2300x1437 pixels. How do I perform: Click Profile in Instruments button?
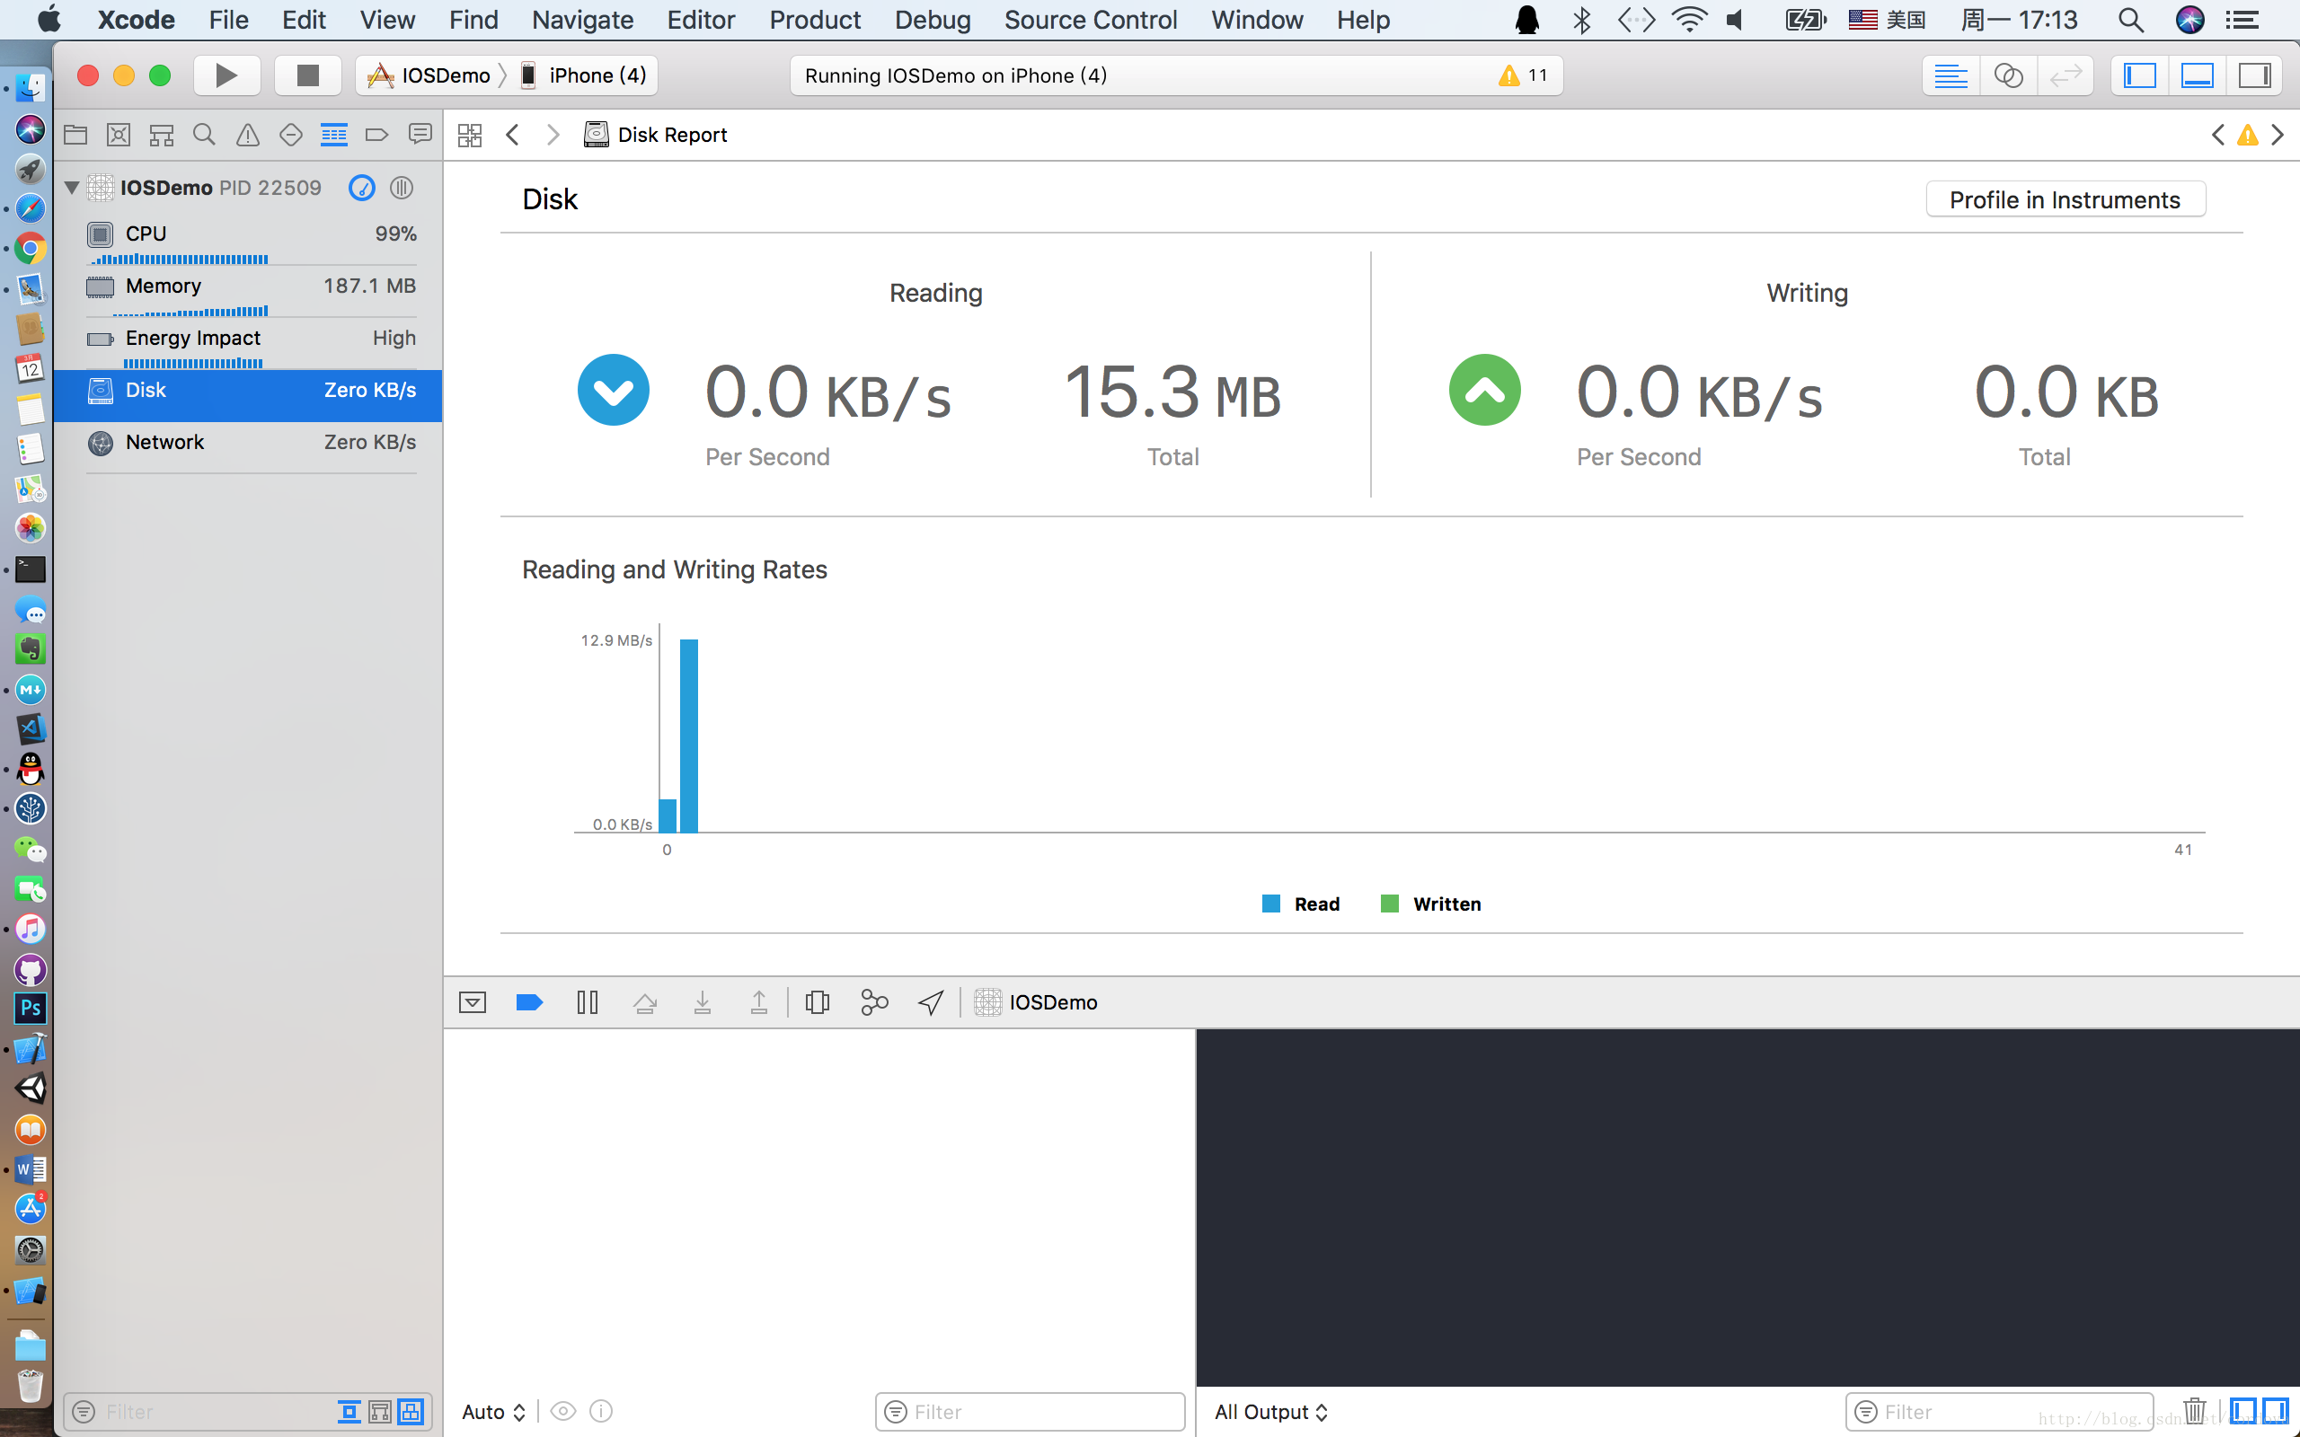[2066, 199]
